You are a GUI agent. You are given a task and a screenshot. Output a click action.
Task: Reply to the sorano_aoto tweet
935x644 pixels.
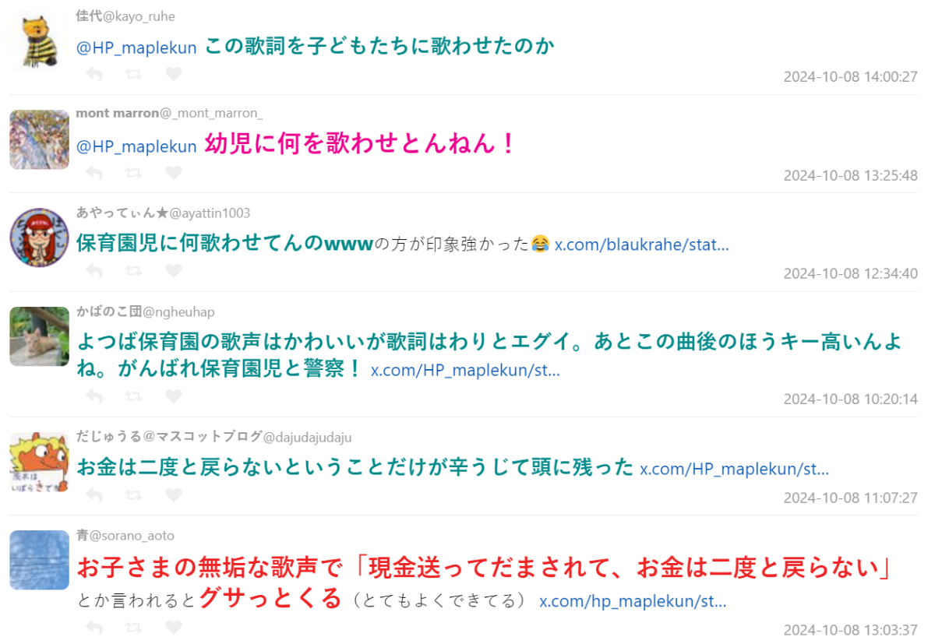[x=94, y=627]
